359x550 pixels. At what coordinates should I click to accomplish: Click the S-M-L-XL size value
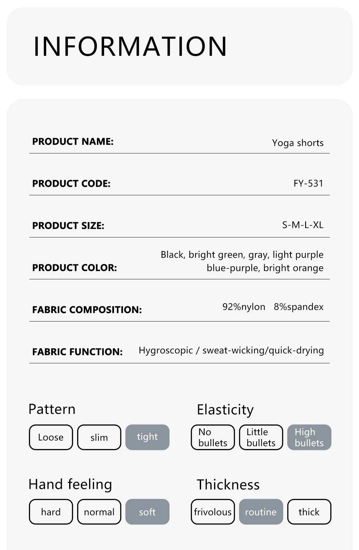point(302,225)
